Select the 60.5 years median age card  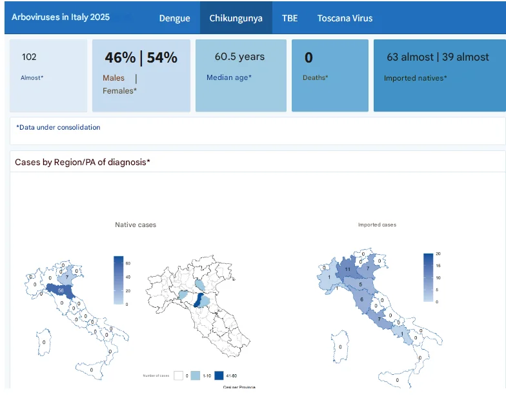[241, 75]
